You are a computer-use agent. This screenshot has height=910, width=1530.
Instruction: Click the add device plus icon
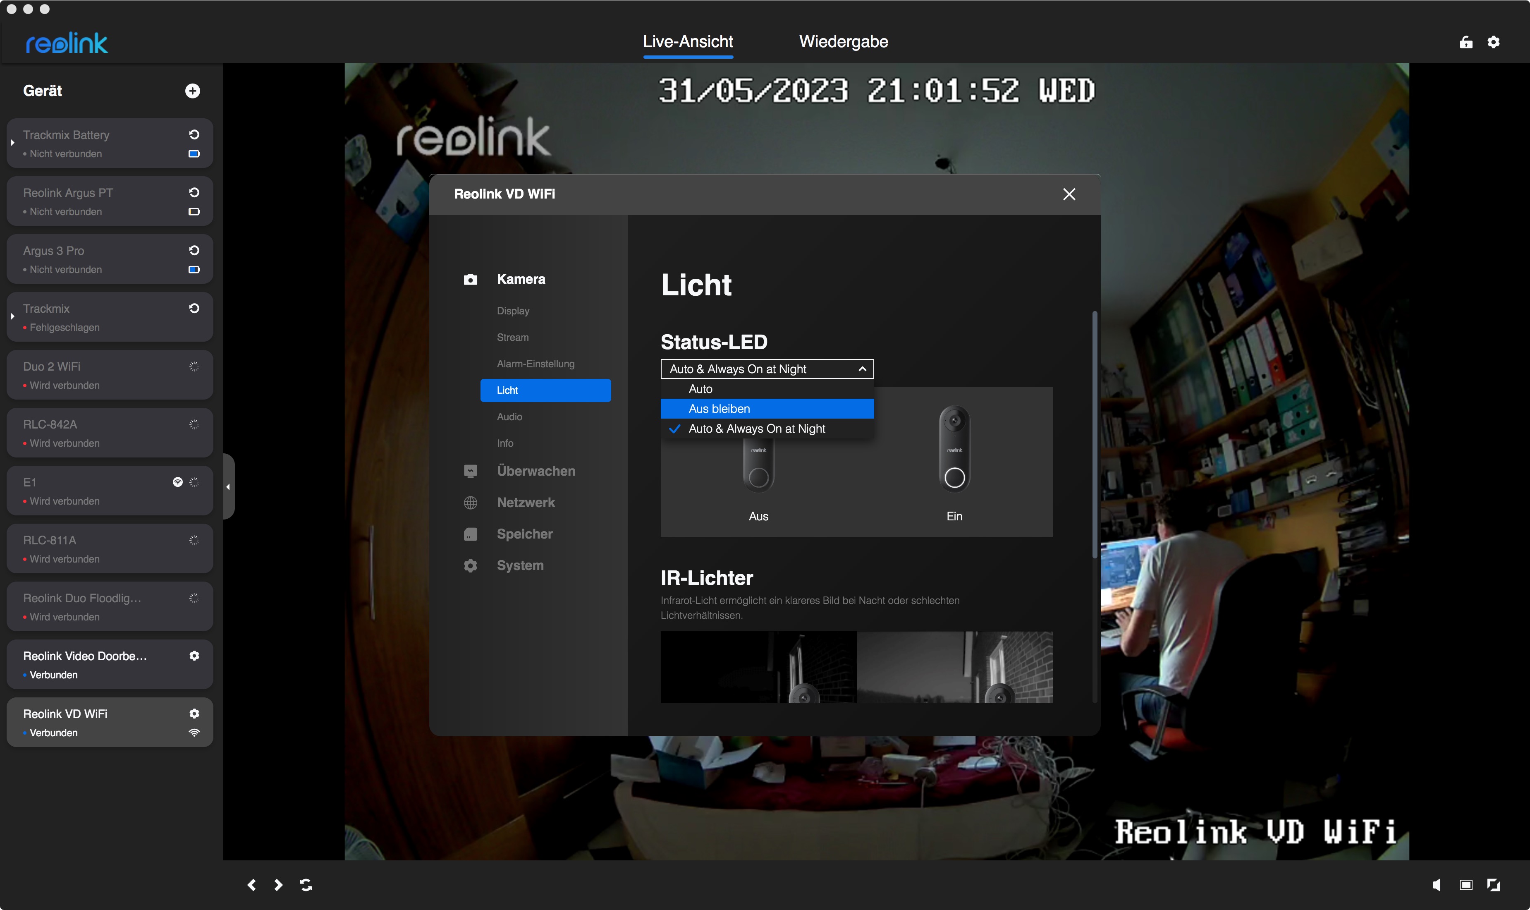[x=192, y=91]
